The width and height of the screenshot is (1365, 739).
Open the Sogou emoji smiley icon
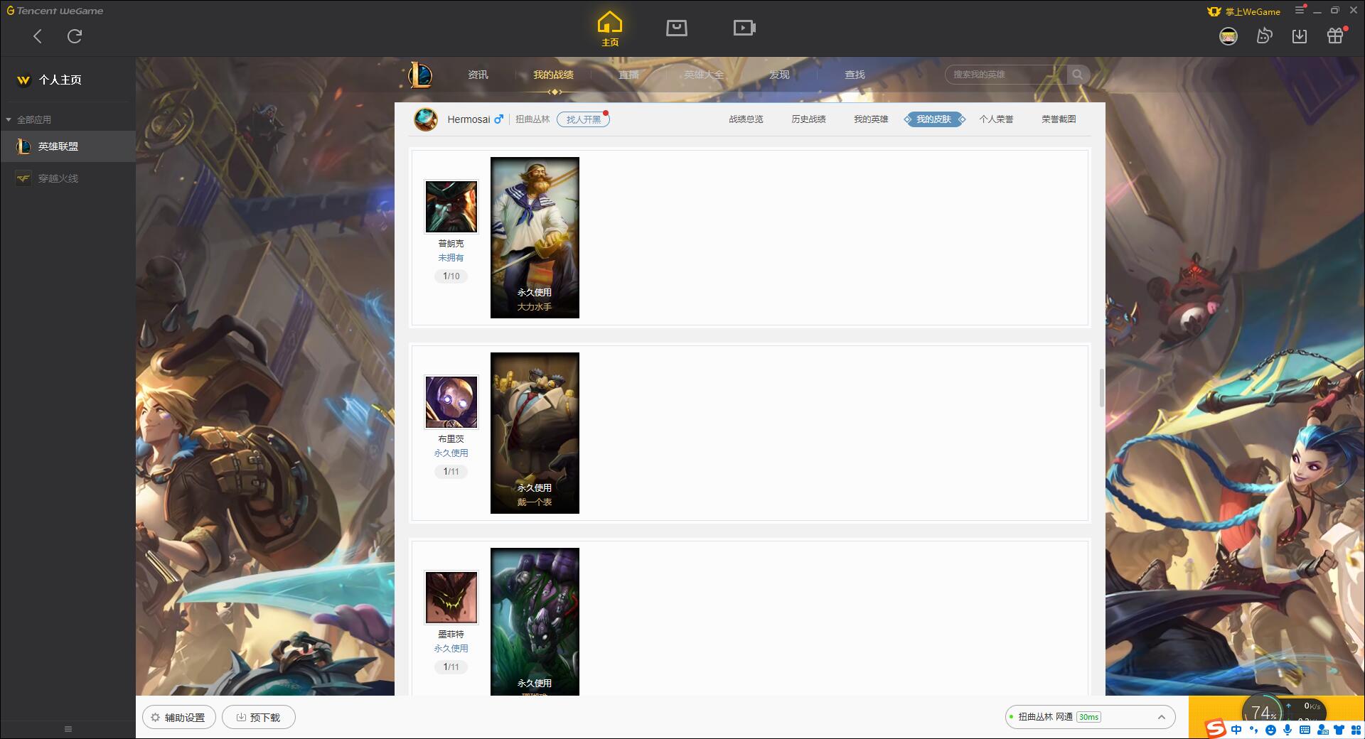pyautogui.click(x=1270, y=730)
